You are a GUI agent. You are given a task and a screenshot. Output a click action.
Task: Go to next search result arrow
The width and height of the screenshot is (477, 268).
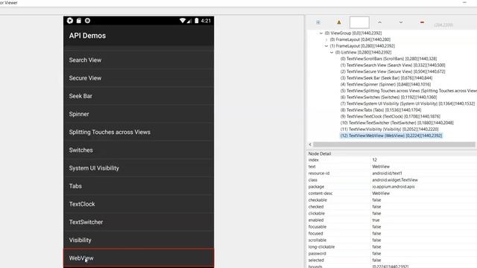(x=401, y=22)
